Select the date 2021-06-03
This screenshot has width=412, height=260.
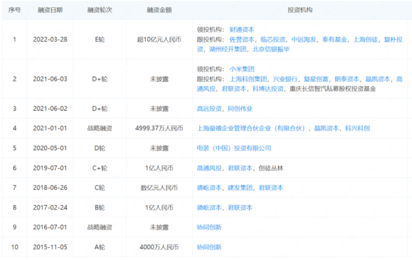point(50,79)
